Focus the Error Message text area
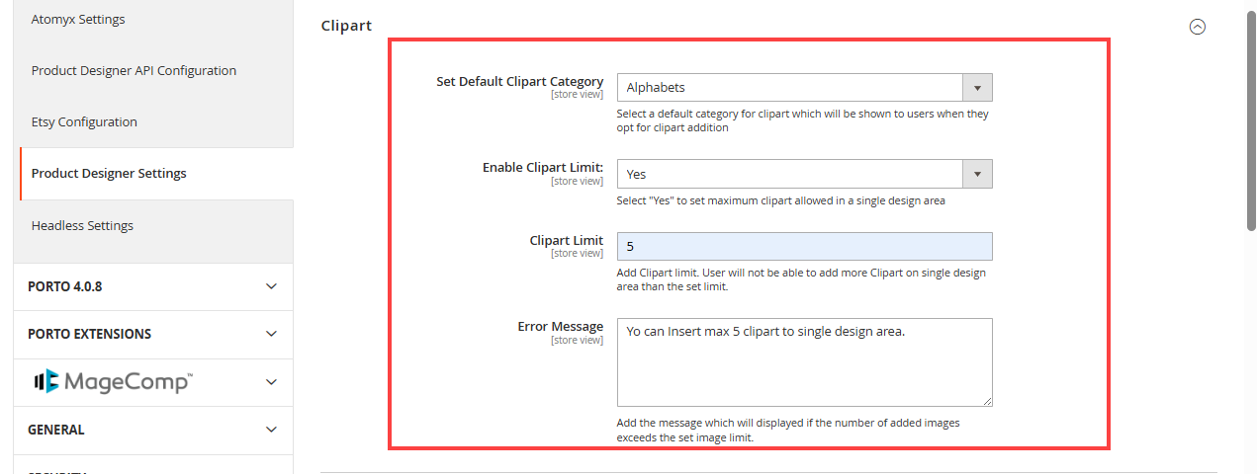The image size is (1257, 474). (804, 362)
